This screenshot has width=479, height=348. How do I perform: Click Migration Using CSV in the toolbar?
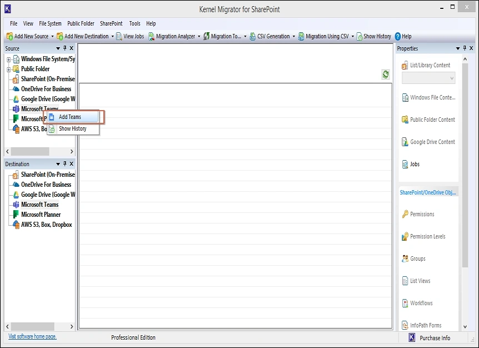click(x=324, y=36)
